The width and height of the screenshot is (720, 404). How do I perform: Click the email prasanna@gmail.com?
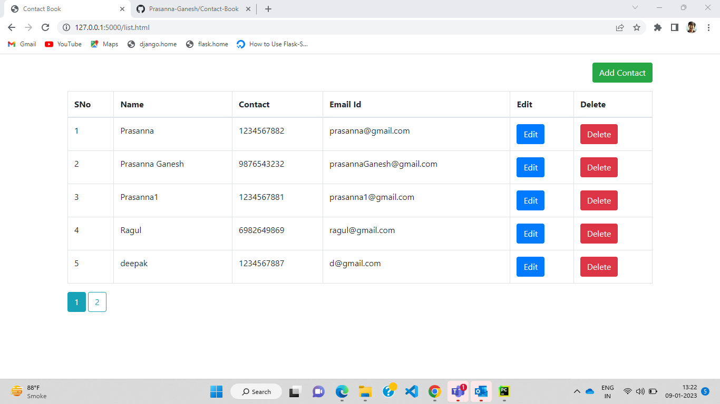[369, 131]
